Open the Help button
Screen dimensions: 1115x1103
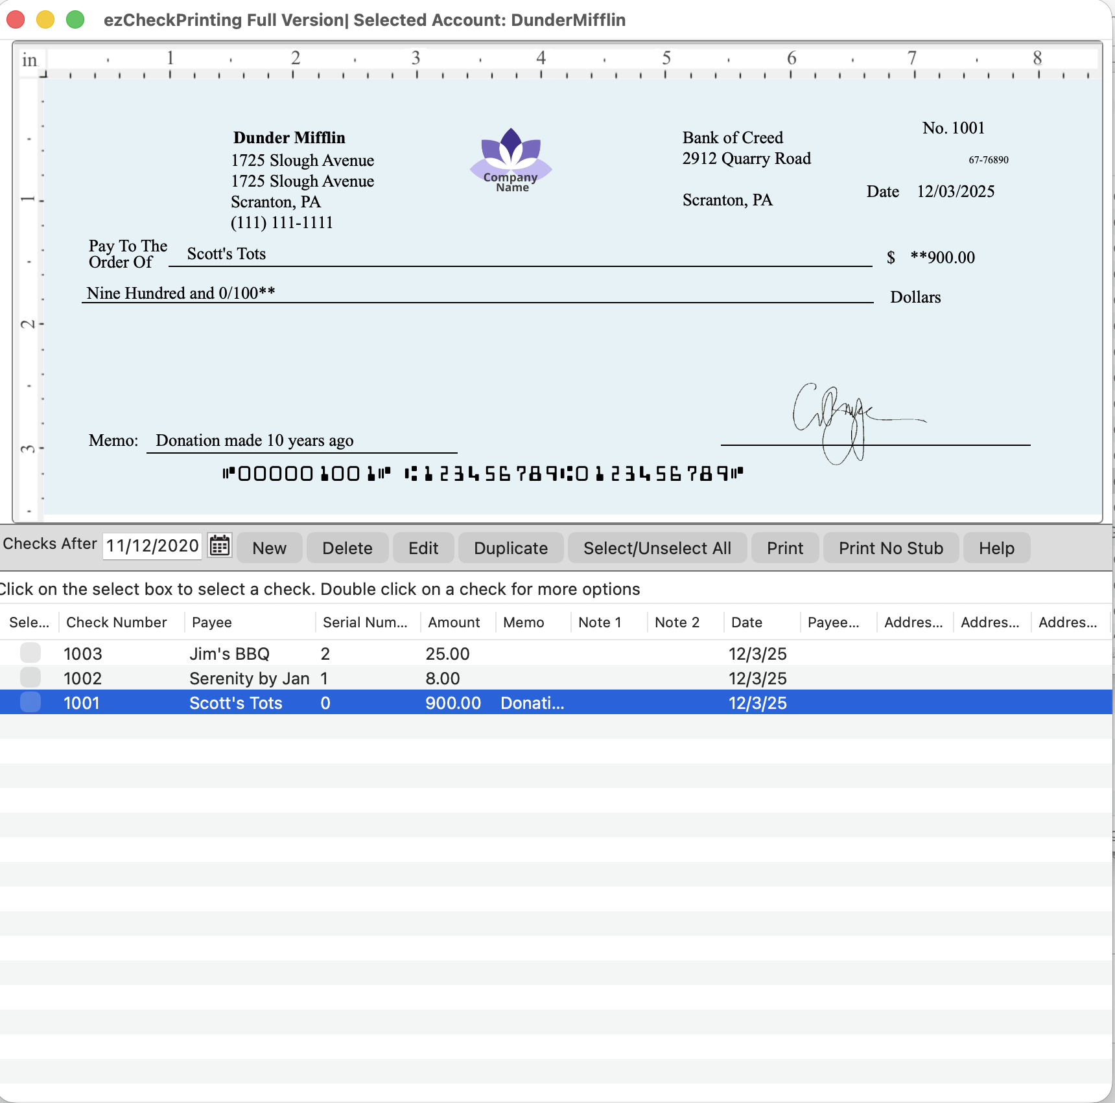996,548
